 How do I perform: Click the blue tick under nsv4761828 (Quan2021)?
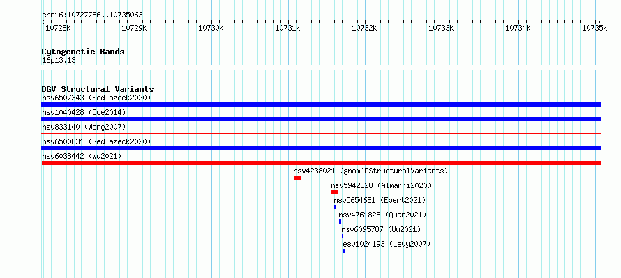(x=340, y=222)
